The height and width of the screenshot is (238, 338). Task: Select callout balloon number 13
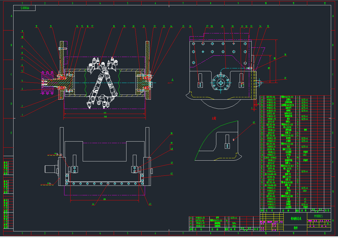(x=51, y=26)
